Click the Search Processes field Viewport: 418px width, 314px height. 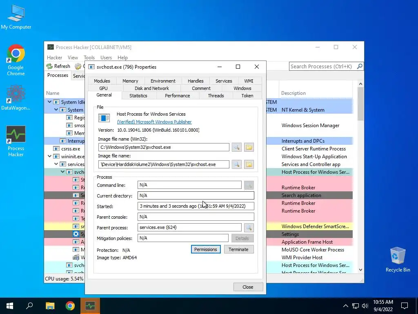click(322, 66)
